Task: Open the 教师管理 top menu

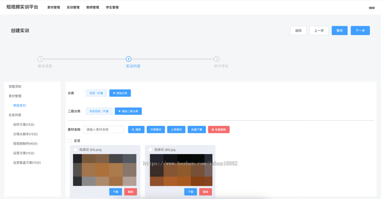Action: pos(93,7)
